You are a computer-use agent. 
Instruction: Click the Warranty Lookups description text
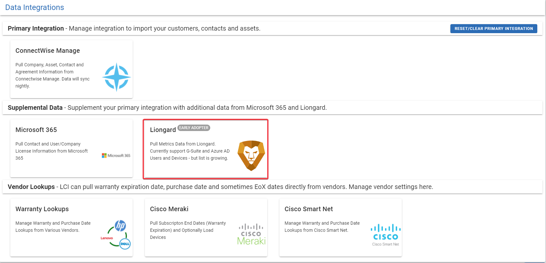[53, 227]
